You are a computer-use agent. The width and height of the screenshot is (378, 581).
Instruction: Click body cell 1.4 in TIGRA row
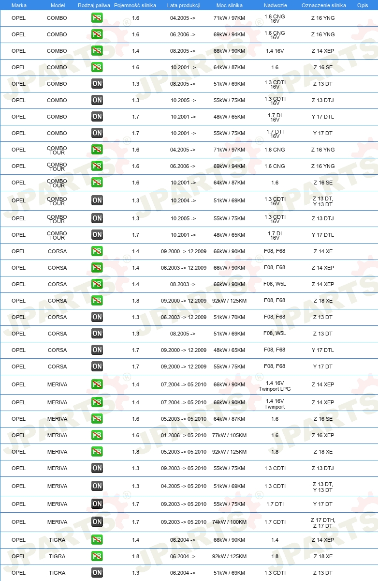coord(275,540)
